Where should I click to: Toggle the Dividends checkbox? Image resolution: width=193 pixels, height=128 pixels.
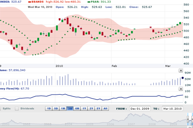click(17, 109)
